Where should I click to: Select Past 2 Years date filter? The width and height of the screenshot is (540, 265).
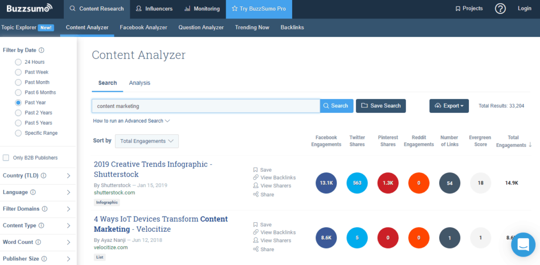(18, 113)
